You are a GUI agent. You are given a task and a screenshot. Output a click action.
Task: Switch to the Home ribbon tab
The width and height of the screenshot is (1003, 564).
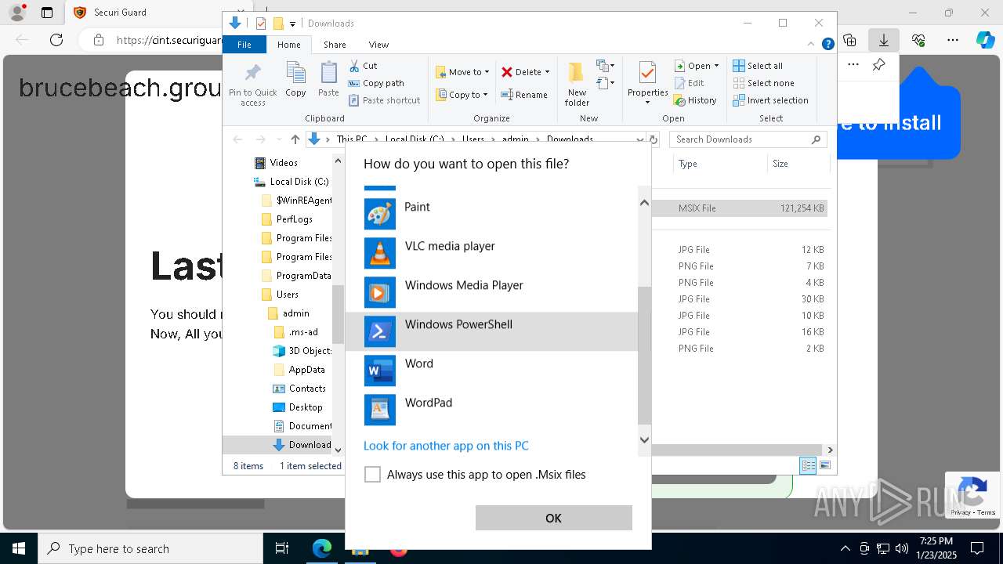[x=288, y=45]
